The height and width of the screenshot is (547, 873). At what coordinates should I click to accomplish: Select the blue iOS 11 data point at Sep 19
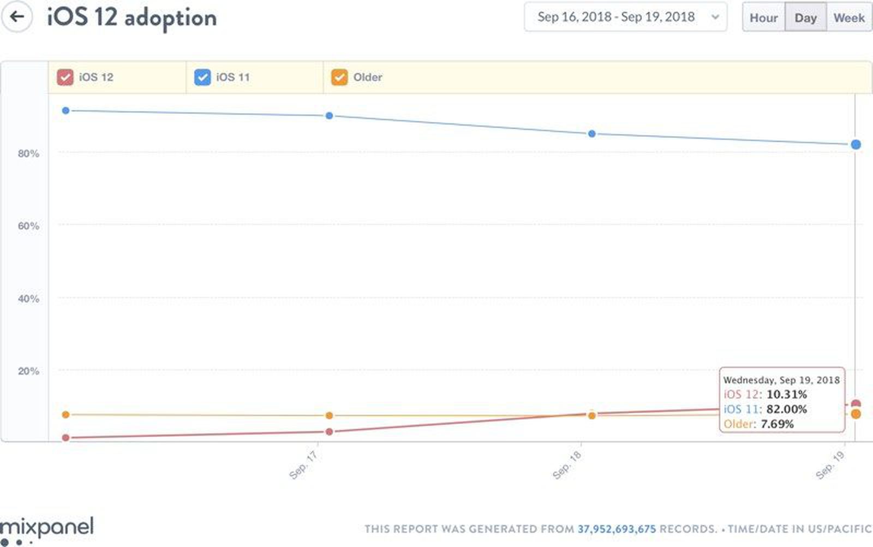coord(855,144)
